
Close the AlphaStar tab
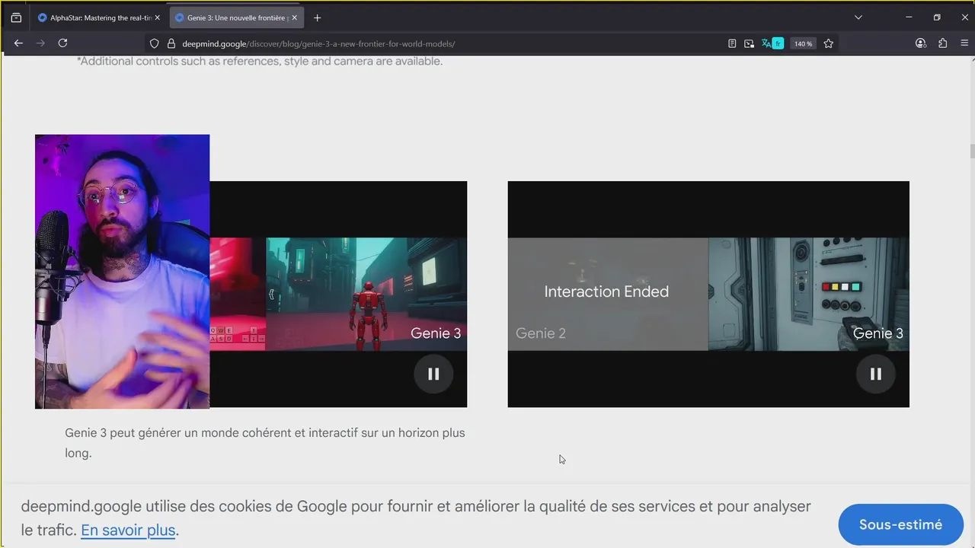coord(157,18)
